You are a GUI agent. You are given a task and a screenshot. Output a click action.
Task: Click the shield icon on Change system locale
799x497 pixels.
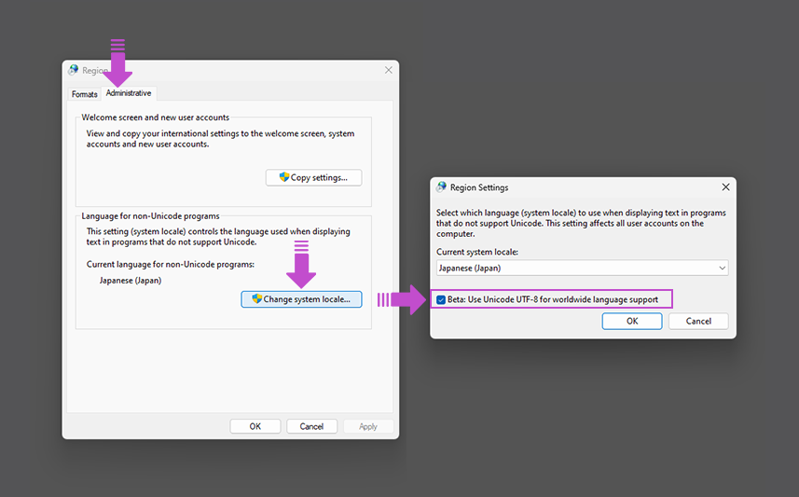click(257, 299)
